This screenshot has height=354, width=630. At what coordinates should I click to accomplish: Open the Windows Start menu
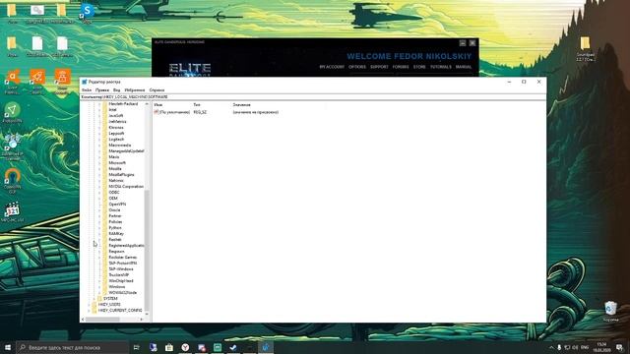8,347
